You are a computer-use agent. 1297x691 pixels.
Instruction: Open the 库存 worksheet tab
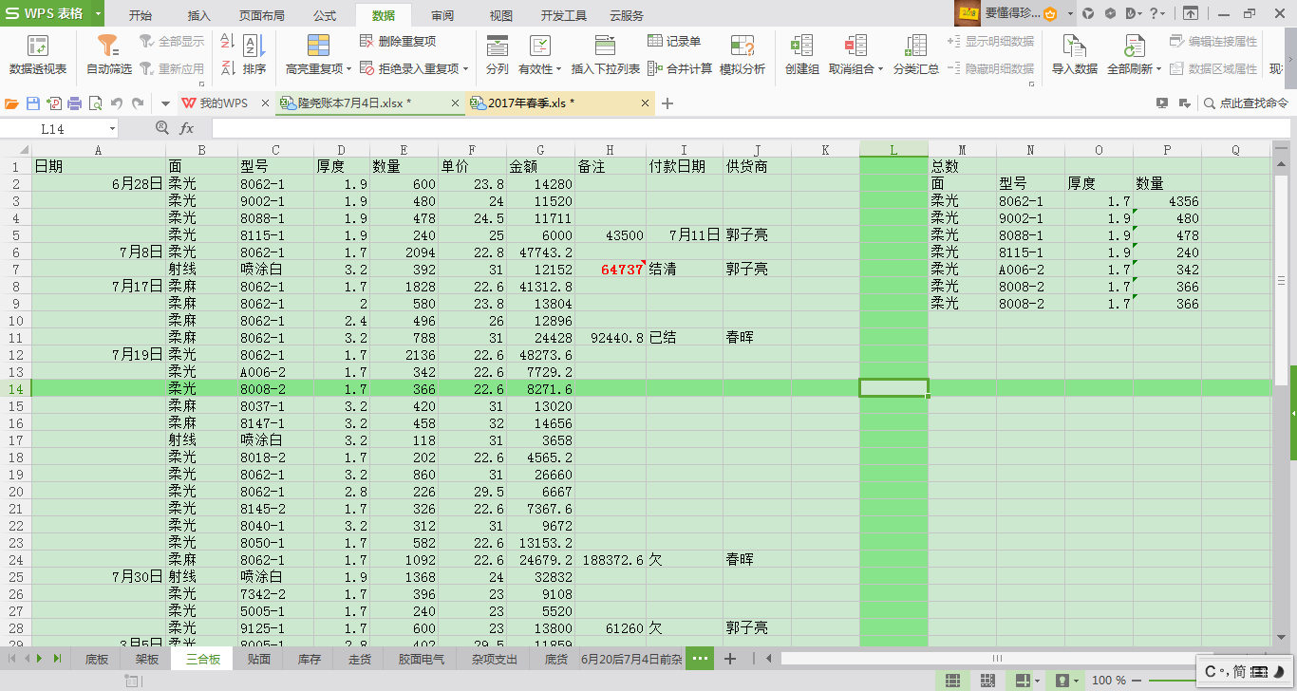click(x=308, y=658)
